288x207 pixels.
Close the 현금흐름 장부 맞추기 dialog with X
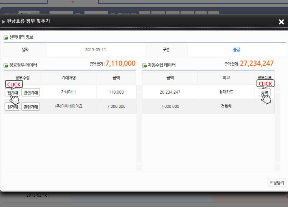tap(281, 22)
